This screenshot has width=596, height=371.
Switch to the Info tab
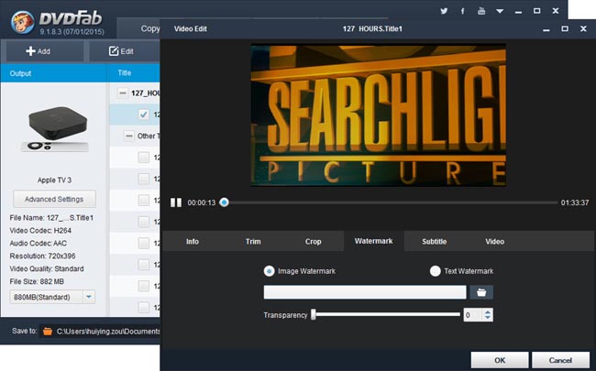click(193, 242)
